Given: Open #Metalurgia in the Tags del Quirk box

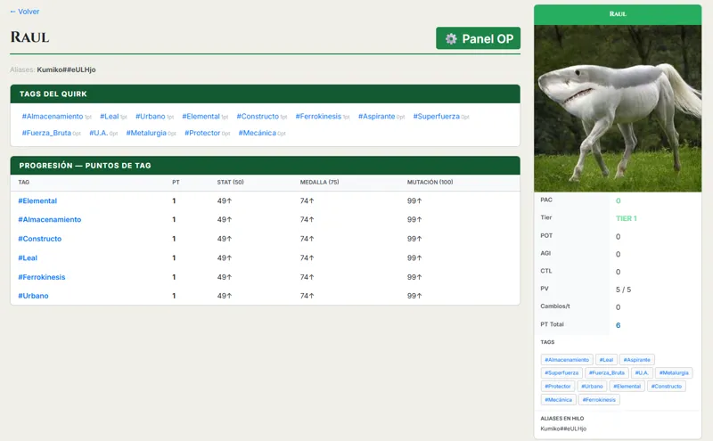Looking at the screenshot, I should [x=146, y=133].
